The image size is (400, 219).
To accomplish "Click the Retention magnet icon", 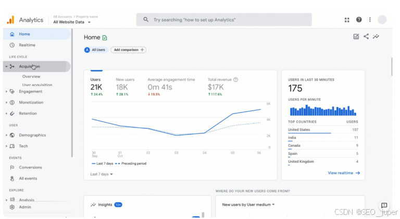I will coord(12,114).
